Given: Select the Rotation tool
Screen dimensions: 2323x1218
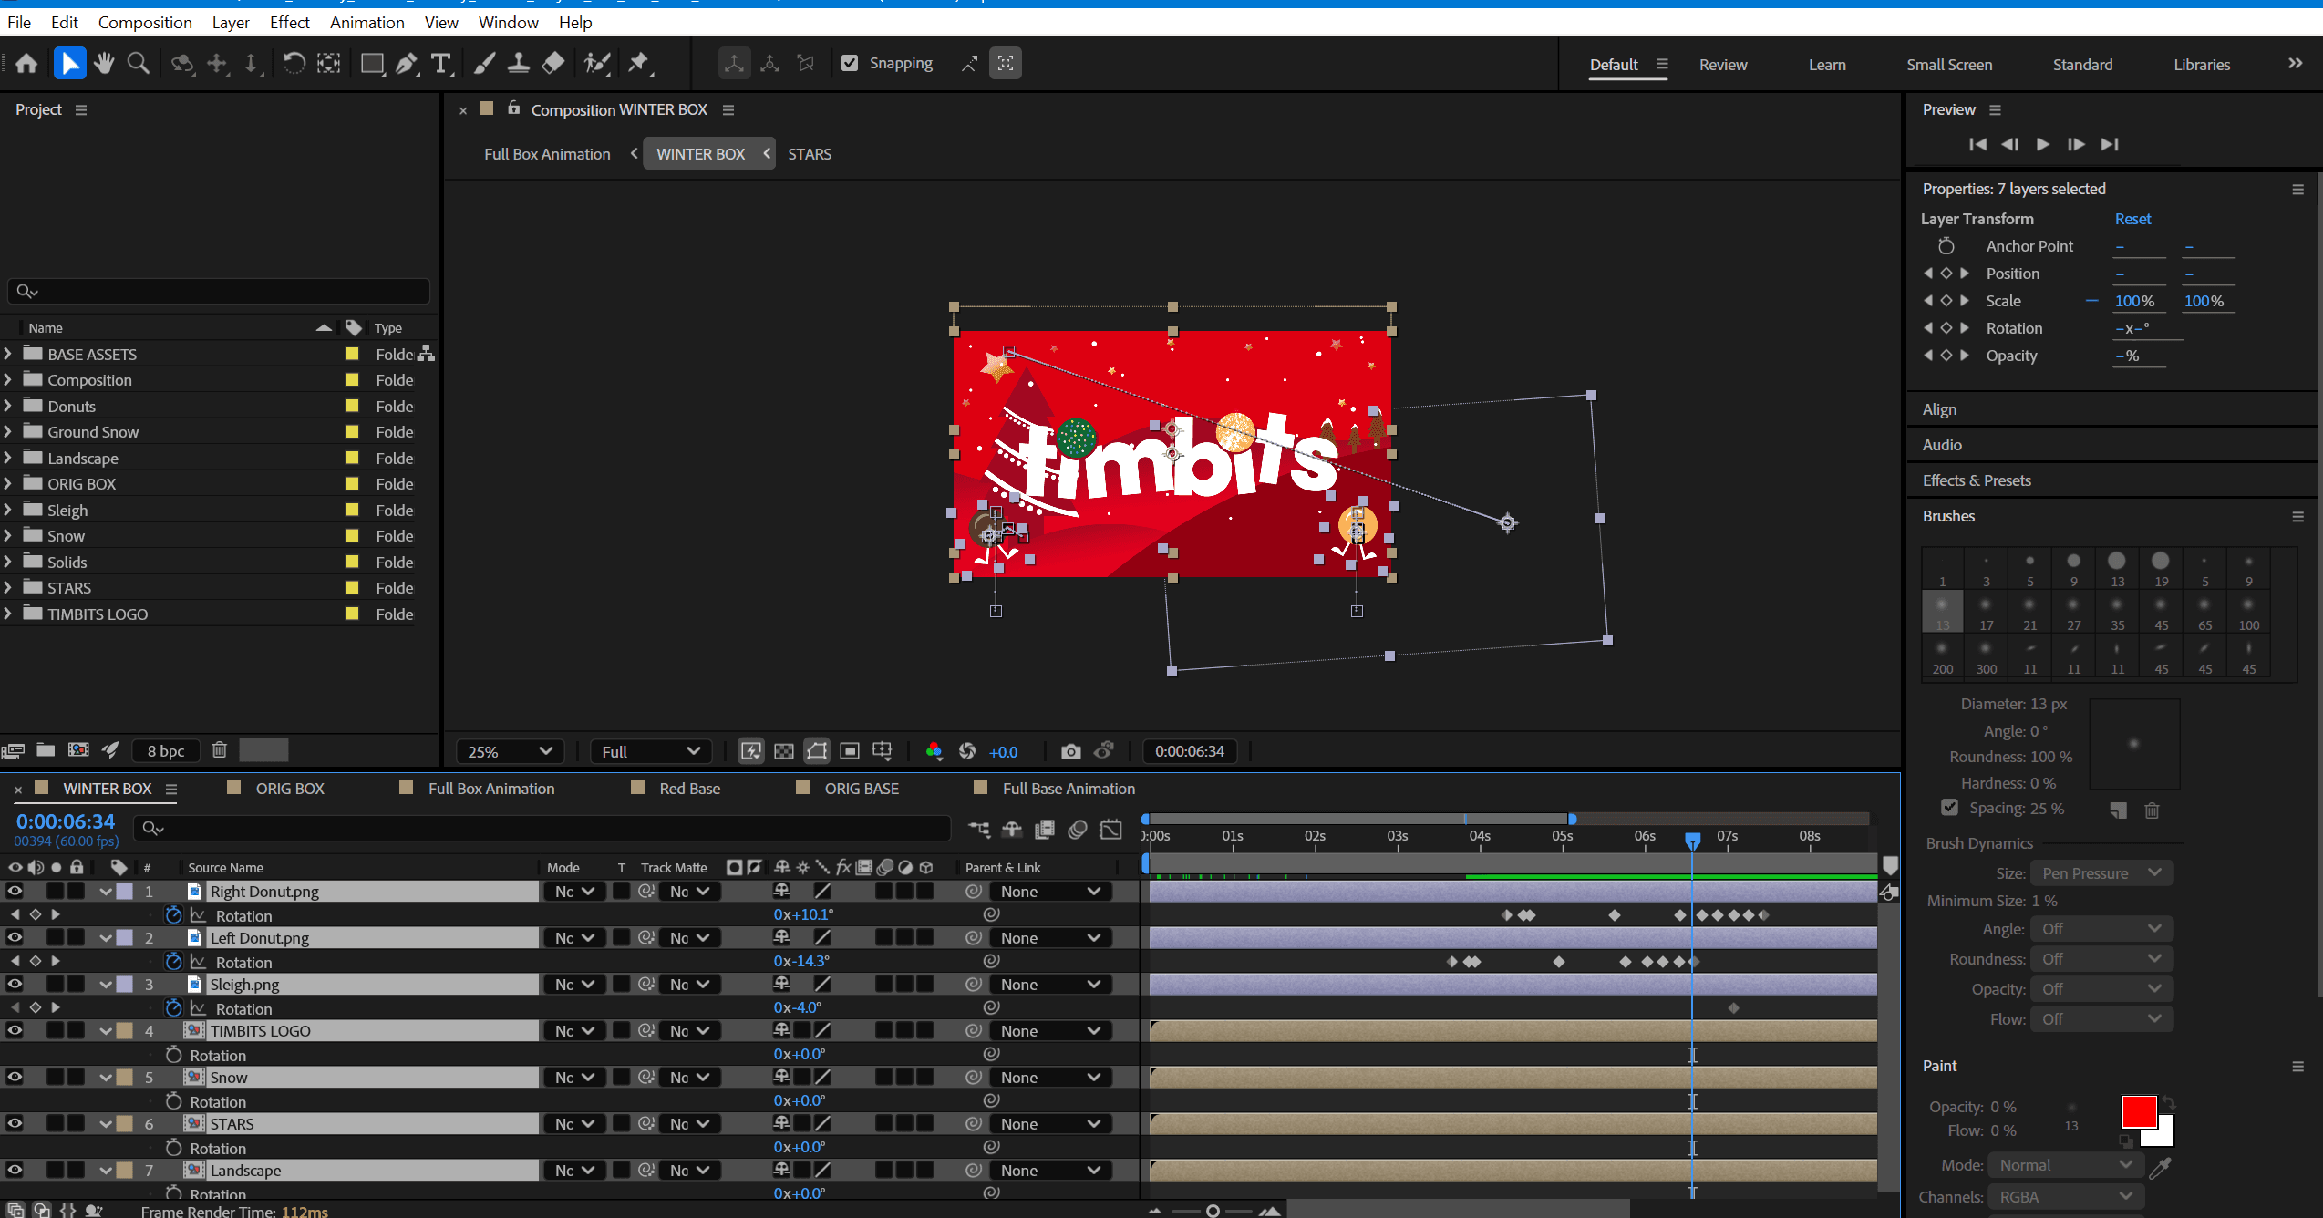Looking at the screenshot, I should pyautogui.click(x=294, y=63).
